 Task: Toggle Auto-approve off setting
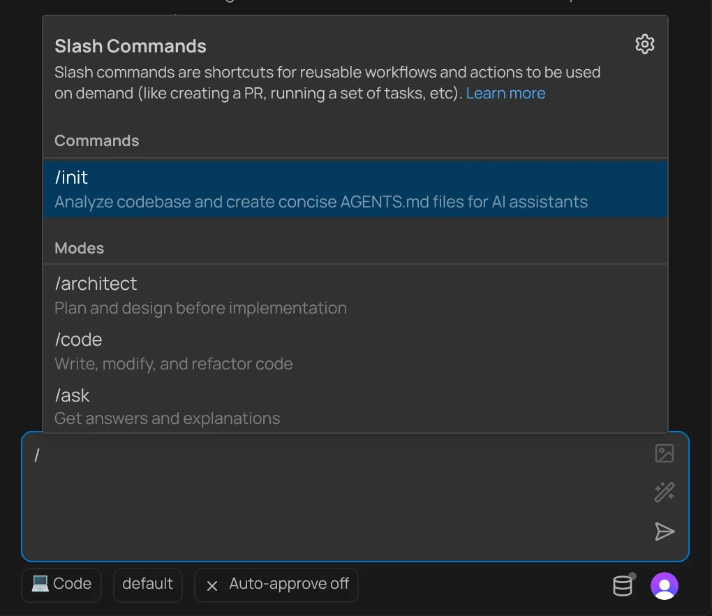pyautogui.click(x=276, y=585)
